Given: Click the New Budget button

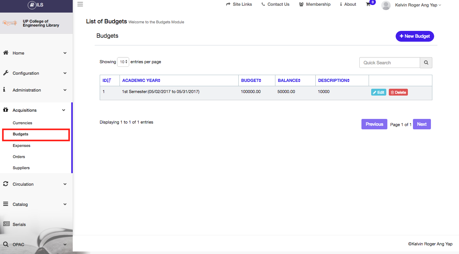Looking at the screenshot, I should pos(415,36).
